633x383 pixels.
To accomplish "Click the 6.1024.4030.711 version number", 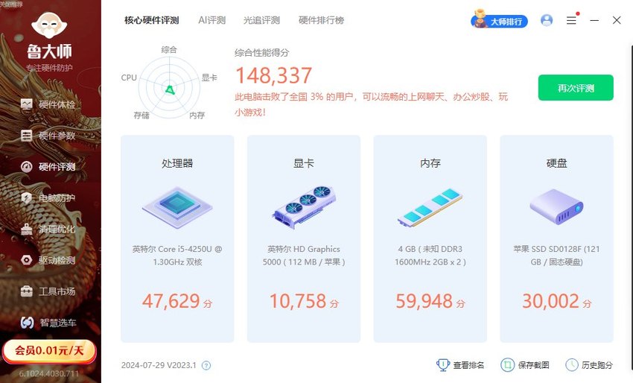I will pyautogui.click(x=49, y=374).
